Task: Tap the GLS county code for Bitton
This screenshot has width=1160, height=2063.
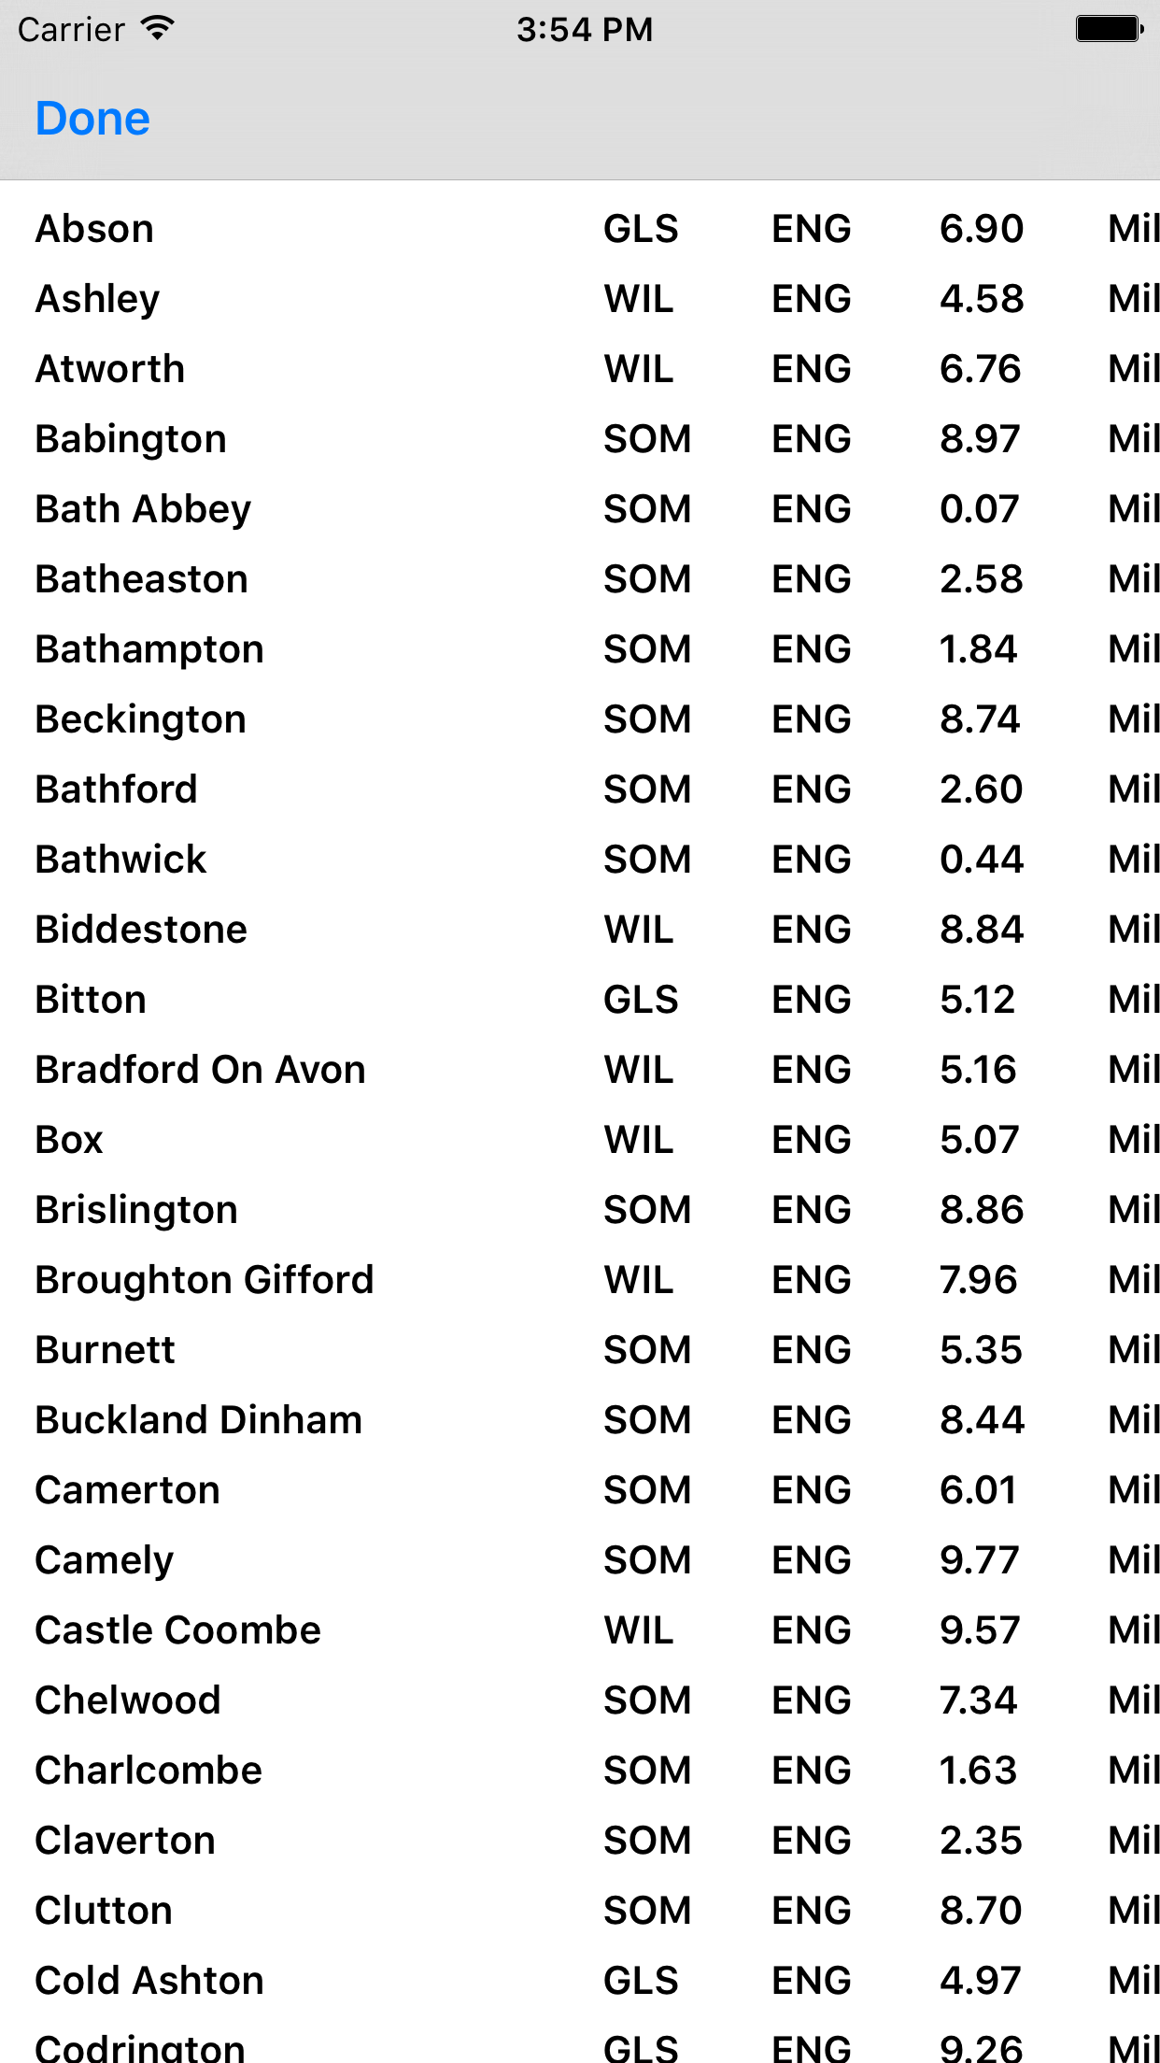Action: (641, 1000)
